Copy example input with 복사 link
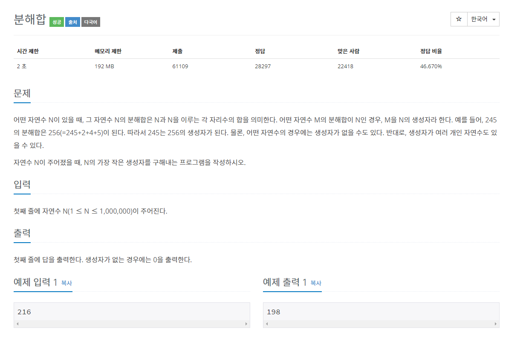This screenshot has height=339, width=523. tap(66, 283)
